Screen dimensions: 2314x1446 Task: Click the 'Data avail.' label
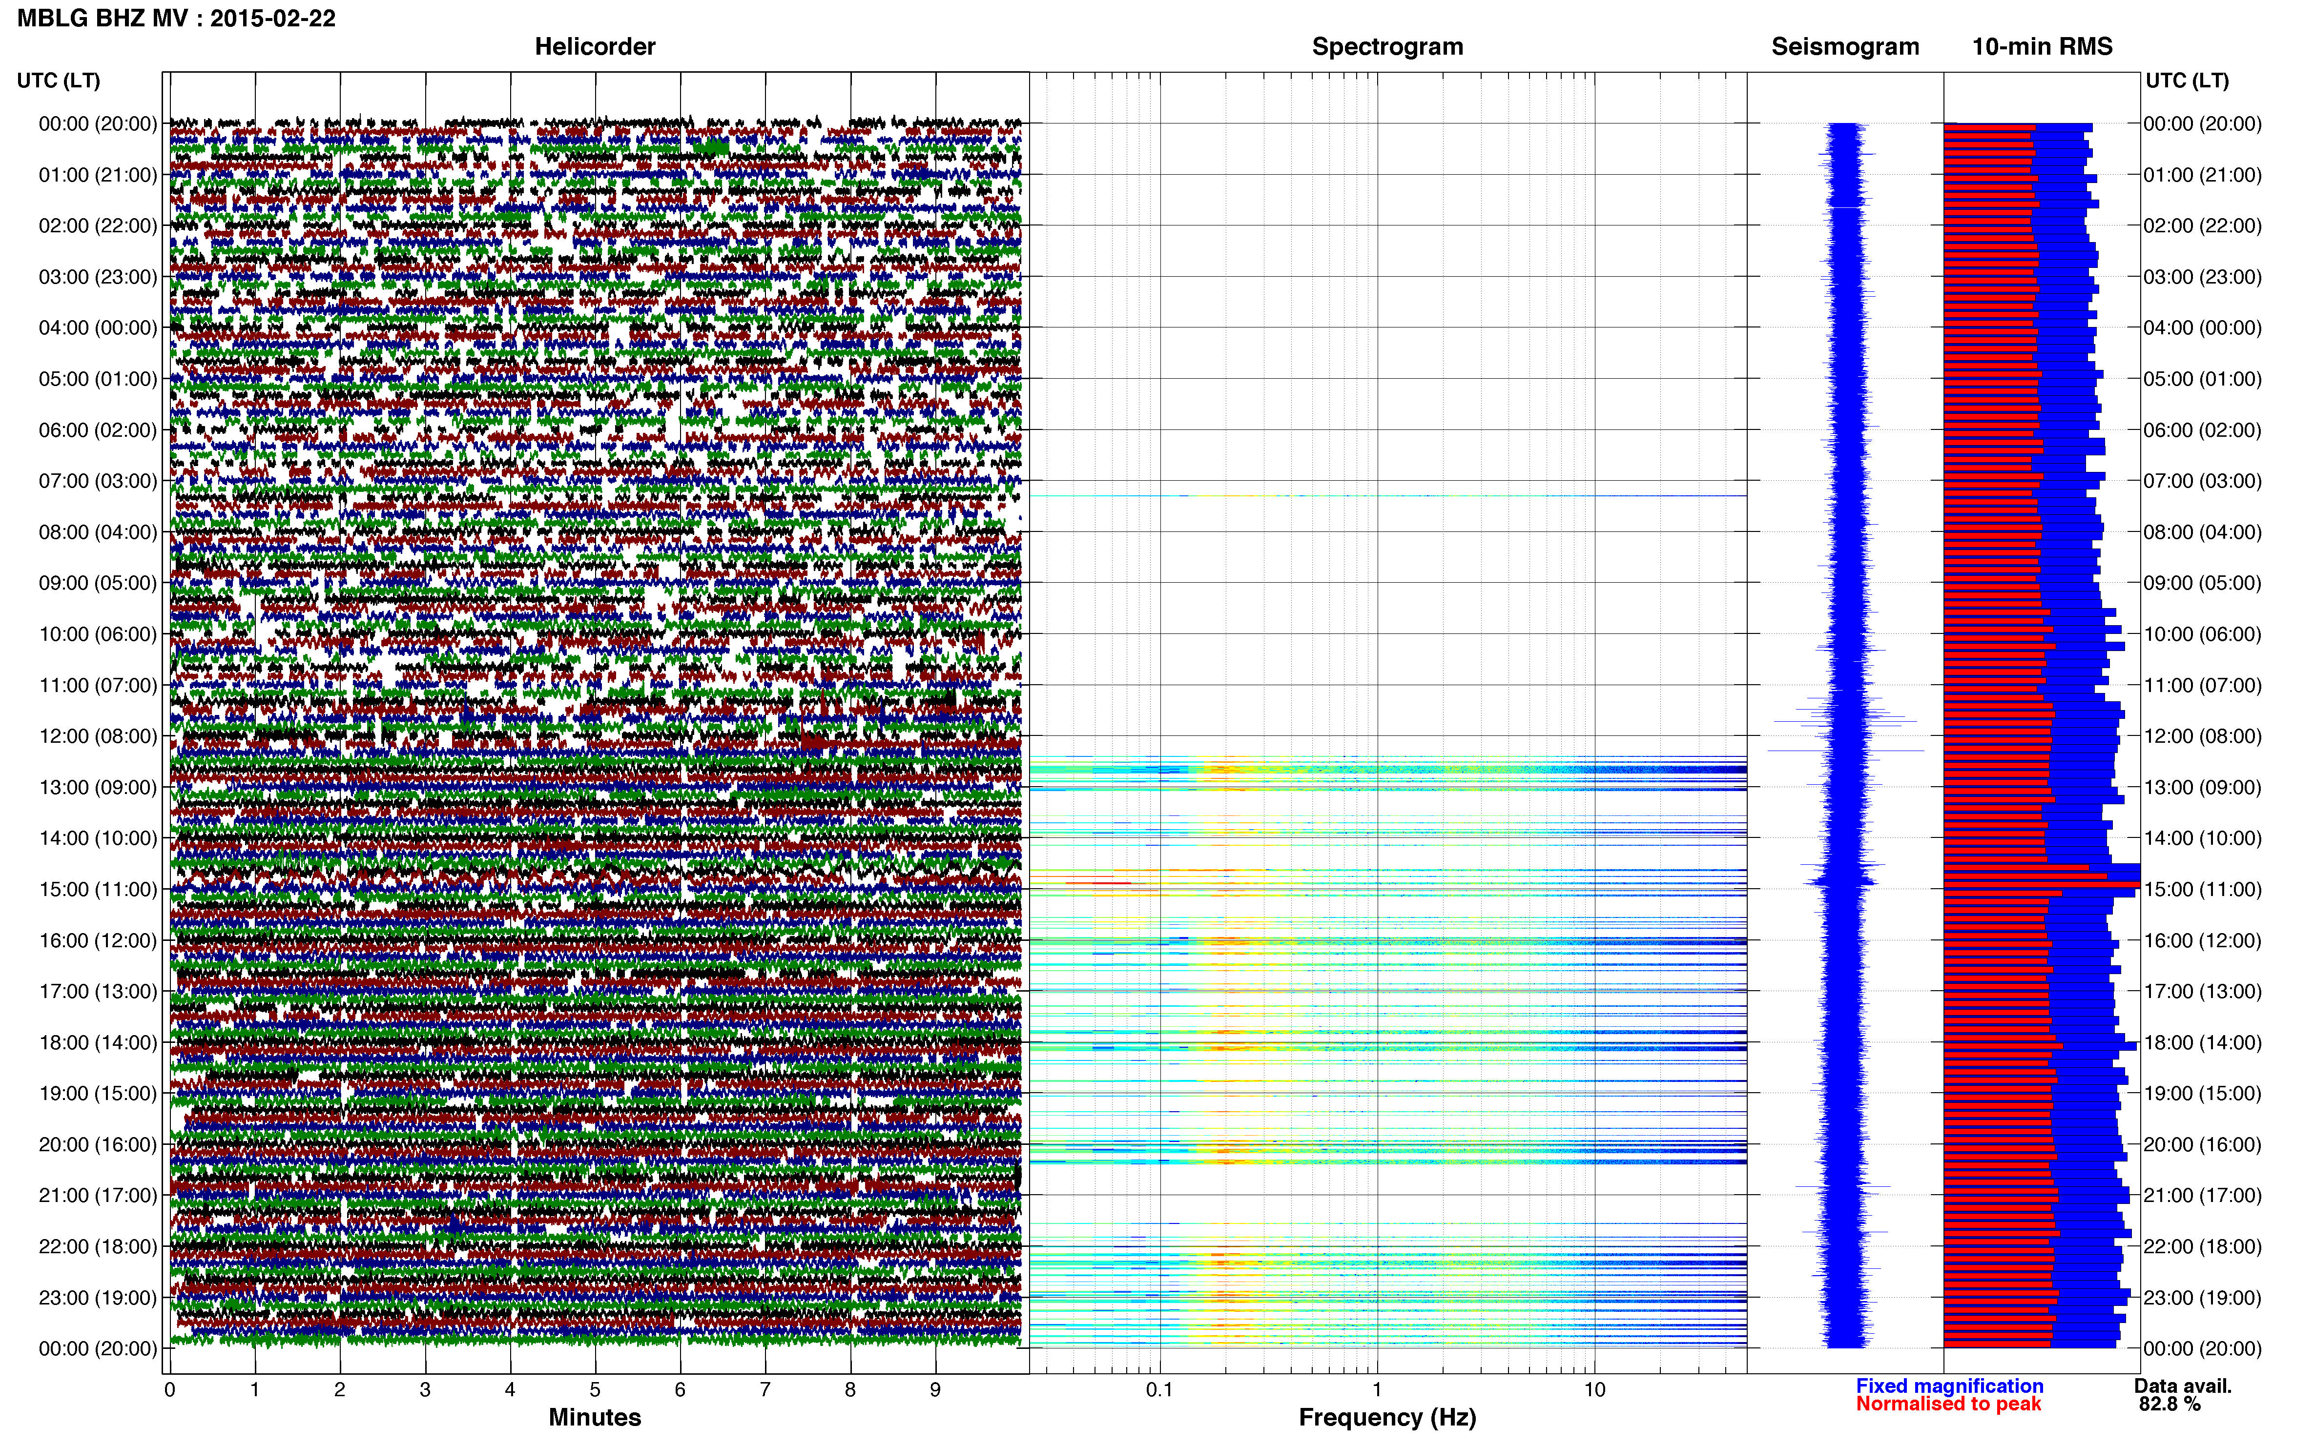2183,1386
